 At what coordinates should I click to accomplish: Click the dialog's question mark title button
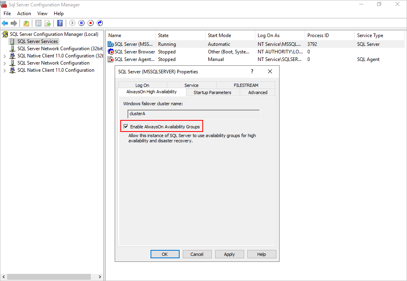point(252,71)
